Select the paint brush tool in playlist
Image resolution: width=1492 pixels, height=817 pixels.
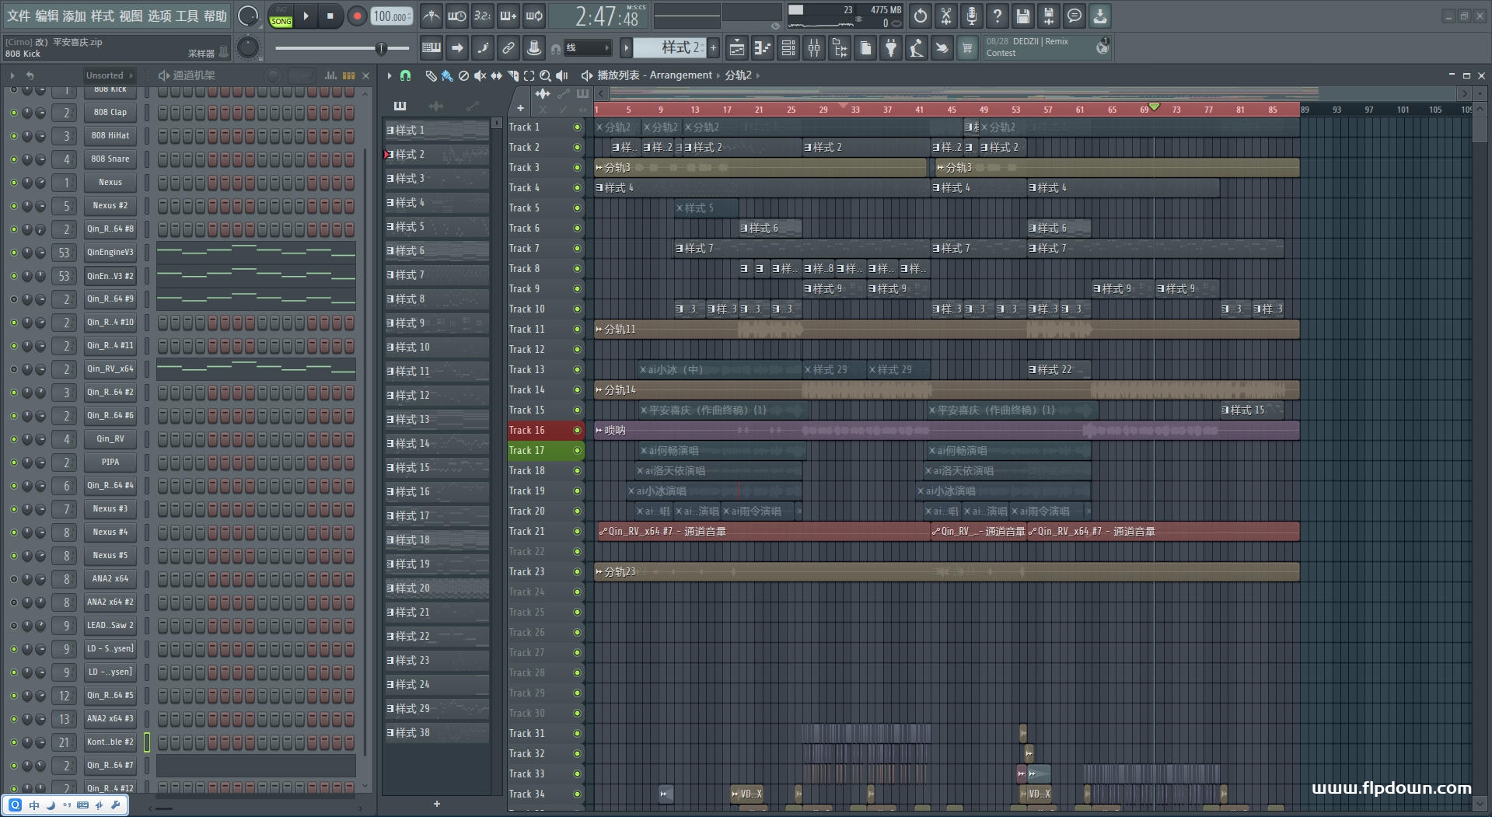tap(447, 75)
